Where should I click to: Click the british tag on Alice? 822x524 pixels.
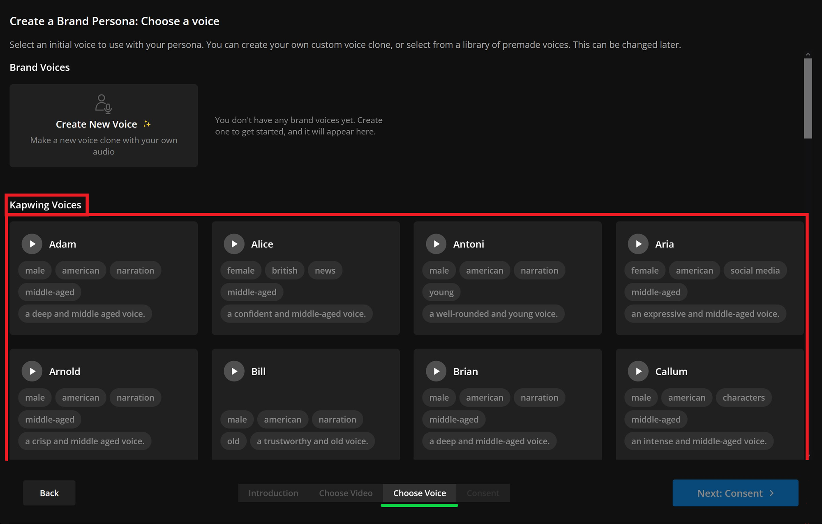(x=284, y=270)
